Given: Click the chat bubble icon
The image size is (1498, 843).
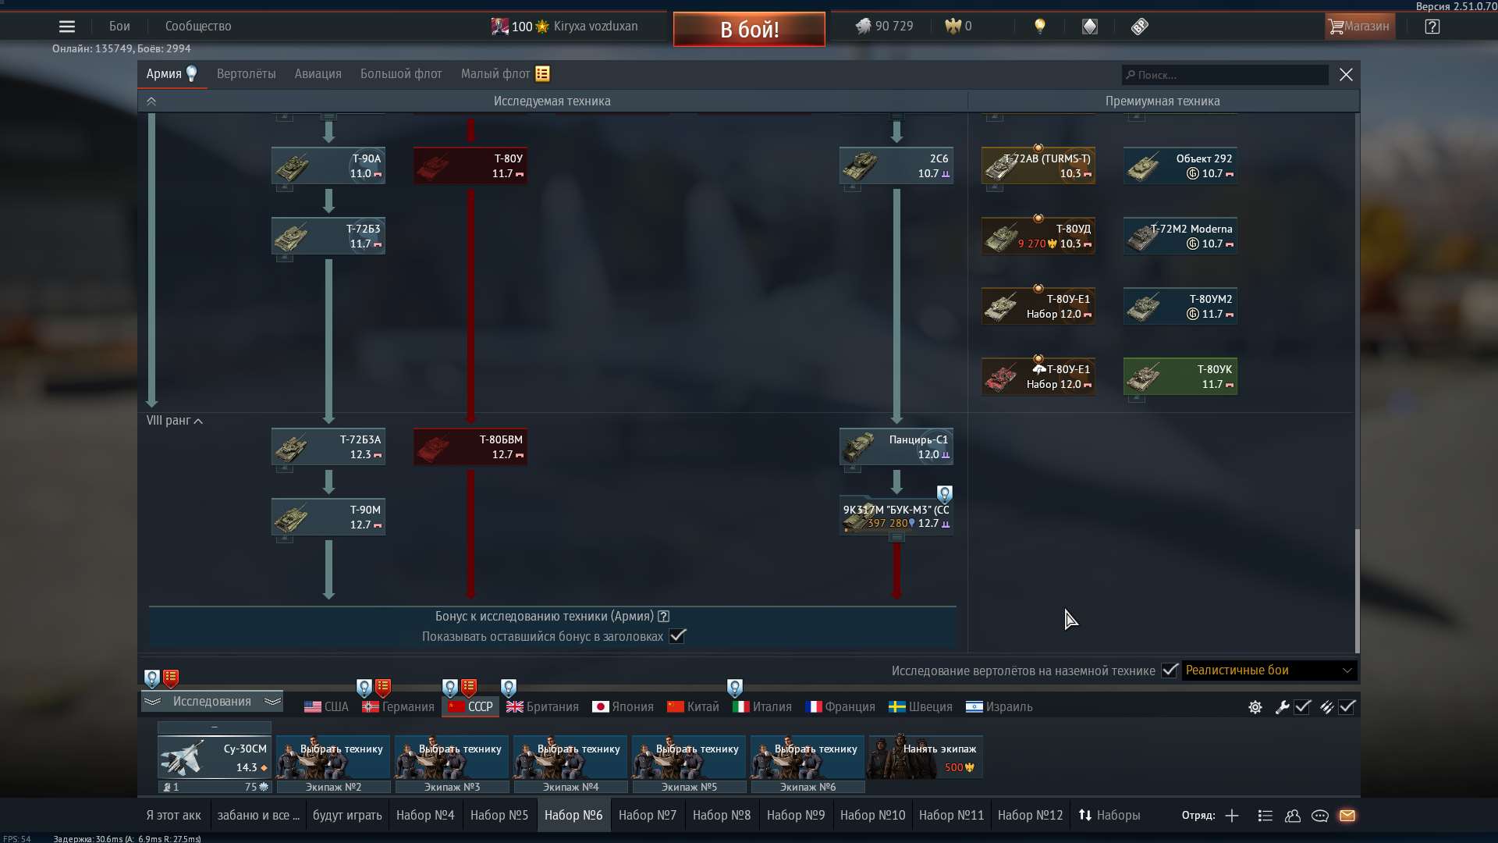Looking at the screenshot, I should click(x=1321, y=816).
